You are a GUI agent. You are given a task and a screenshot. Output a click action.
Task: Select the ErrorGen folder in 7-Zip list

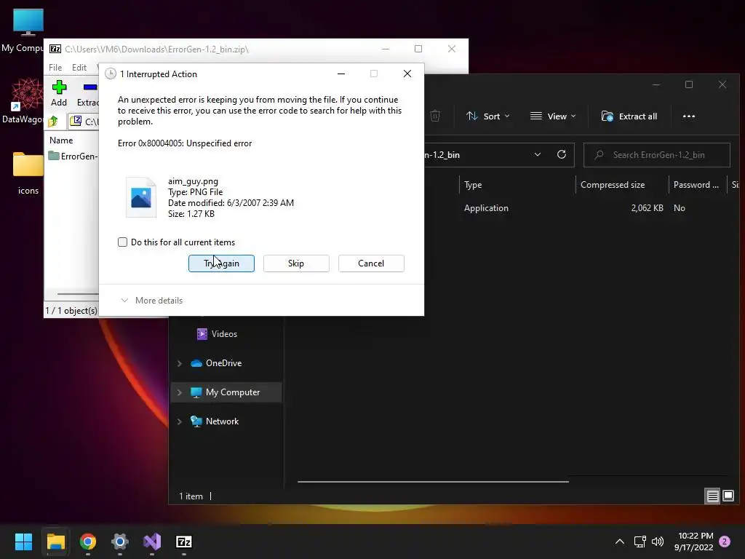(73, 156)
